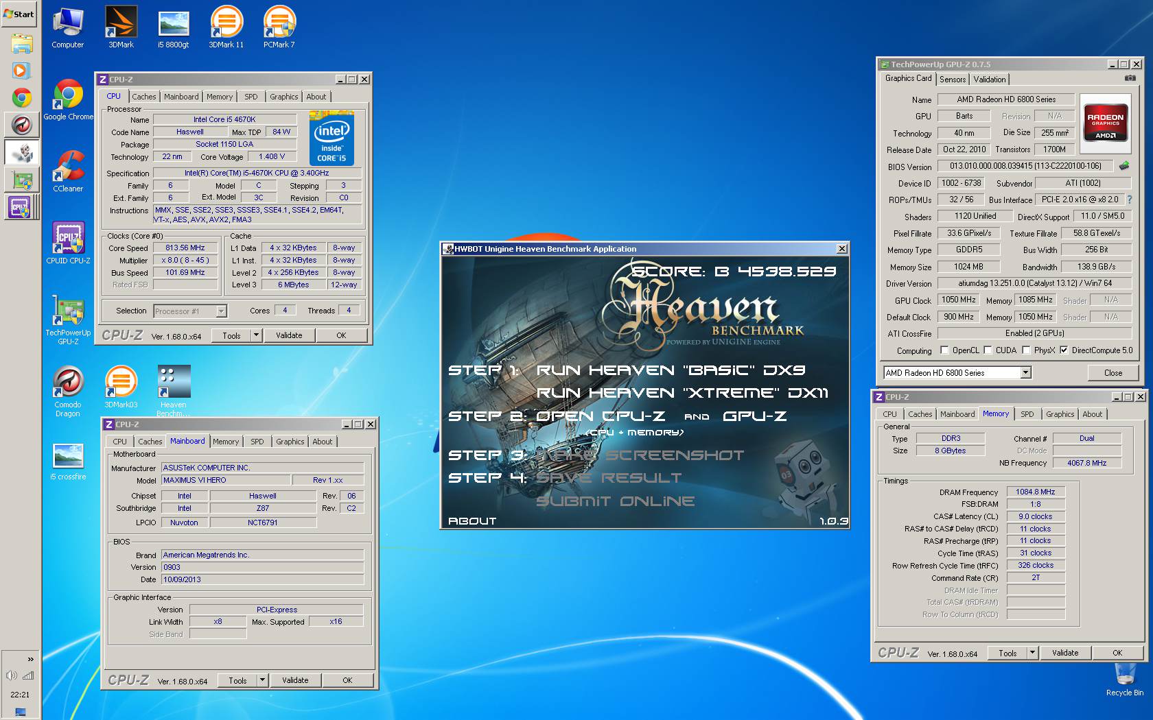Launch the 3DMark03 desktop shortcut
1153x720 pixels.
click(x=121, y=387)
